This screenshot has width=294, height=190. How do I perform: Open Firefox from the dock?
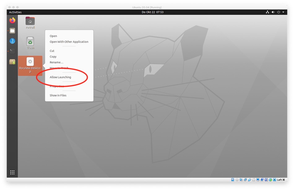(x=12, y=20)
